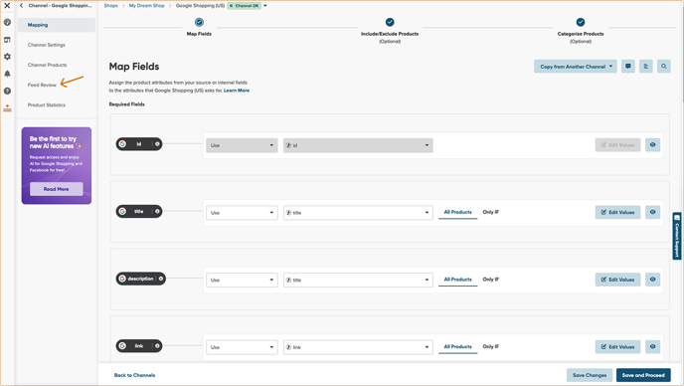This screenshot has width=684, height=386.
Task: Toggle the eye preview in the id row
Action: (x=652, y=145)
